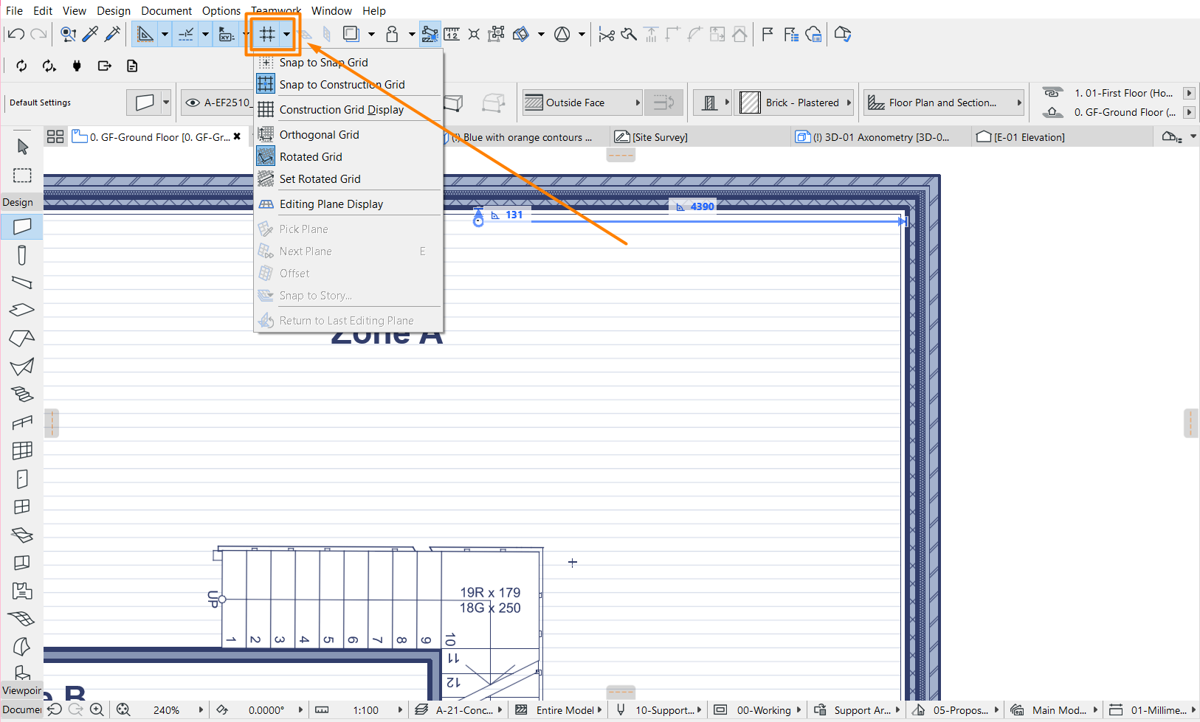
Task: Select the Beam tool in toolbox
Action: coord(22,282)
